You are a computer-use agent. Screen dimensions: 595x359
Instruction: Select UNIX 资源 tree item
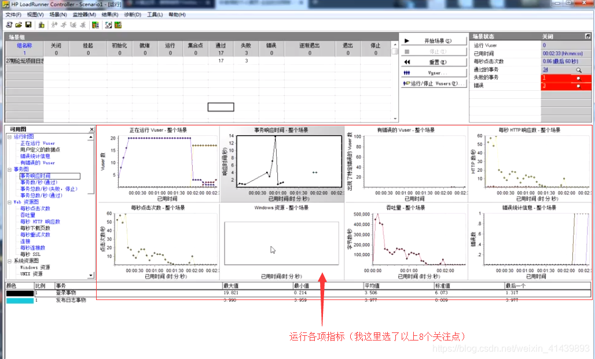(x=31, y=273)
